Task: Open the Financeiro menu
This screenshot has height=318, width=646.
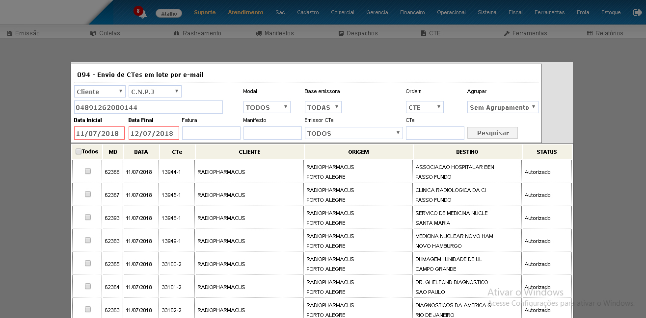Action: tap(412, 12)
